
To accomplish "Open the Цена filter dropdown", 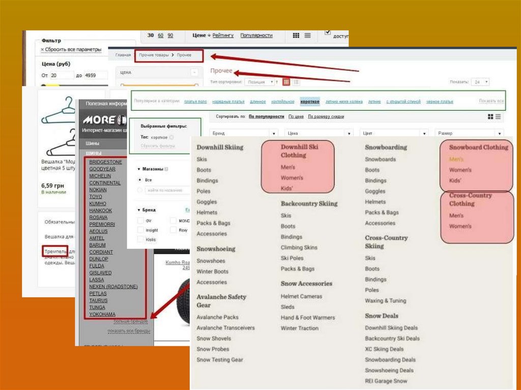I will (319, 133).
